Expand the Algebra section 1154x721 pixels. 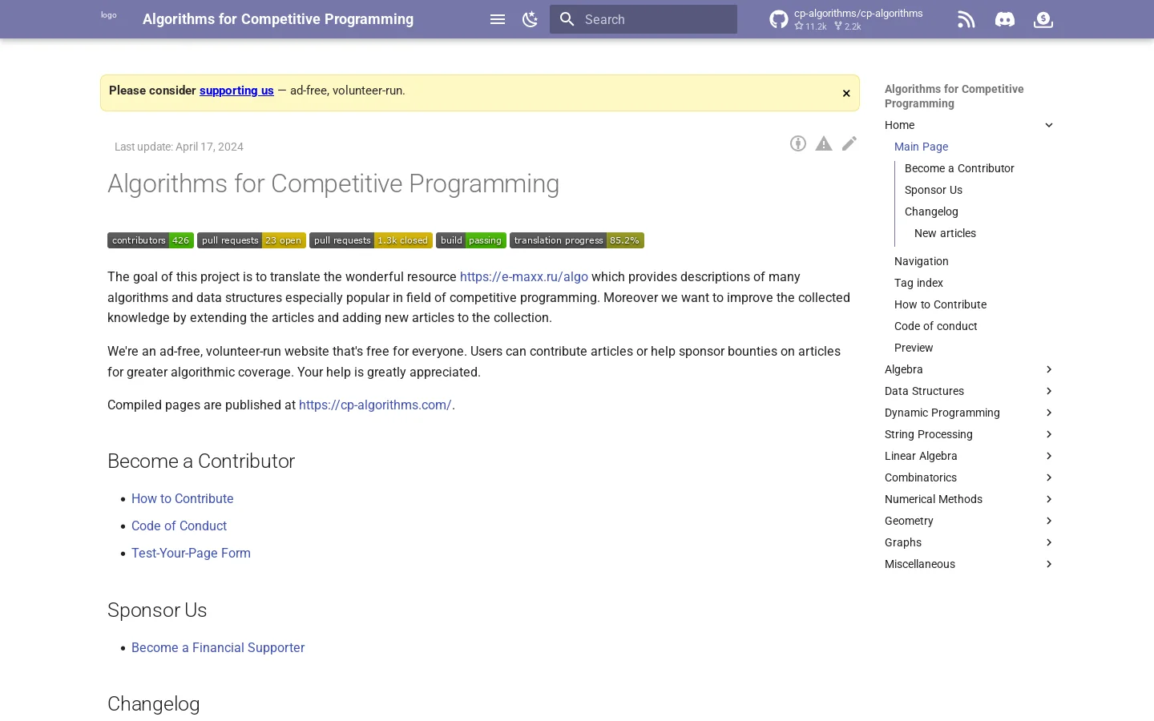click(1049, 369)
